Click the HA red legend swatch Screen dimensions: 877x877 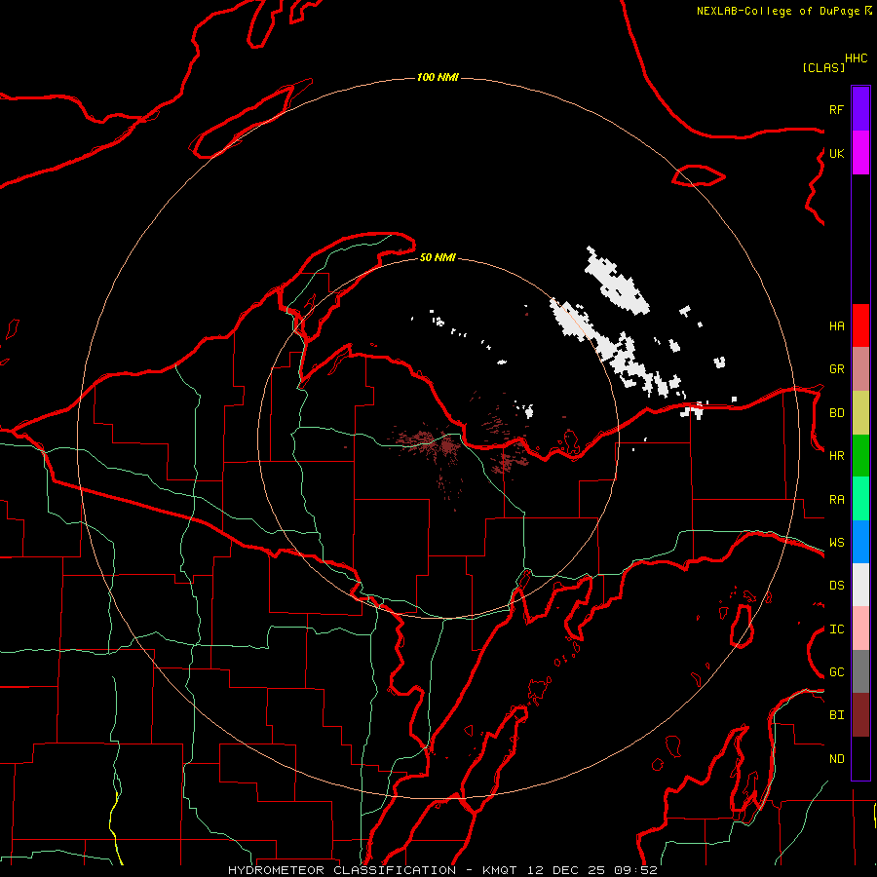coord(860,325)
